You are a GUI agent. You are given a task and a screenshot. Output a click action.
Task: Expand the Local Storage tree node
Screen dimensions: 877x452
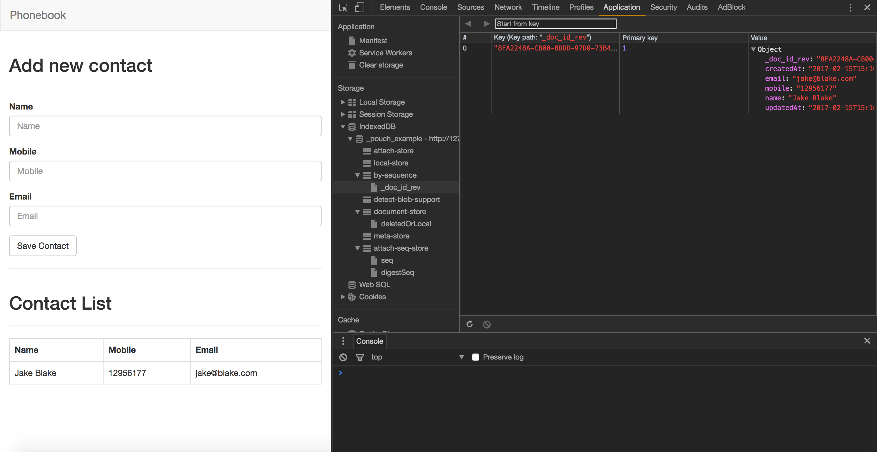coord(343,102)
